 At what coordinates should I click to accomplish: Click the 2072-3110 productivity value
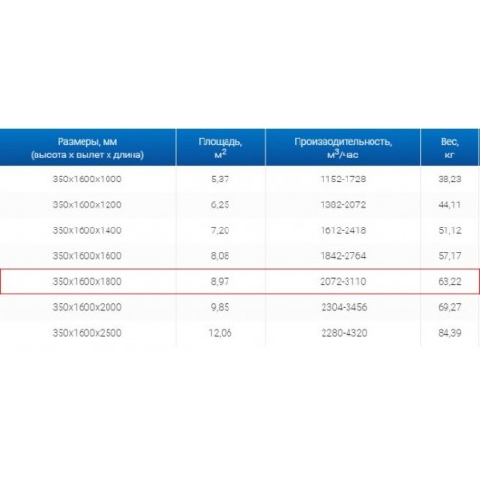coord(343,281)
